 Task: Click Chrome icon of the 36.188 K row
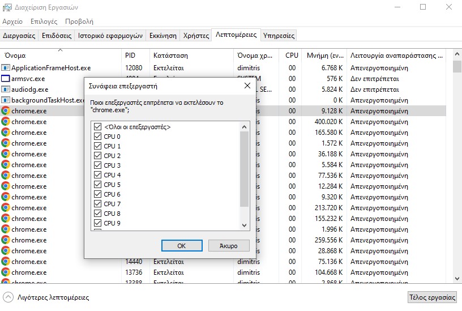tap(6, 154)
